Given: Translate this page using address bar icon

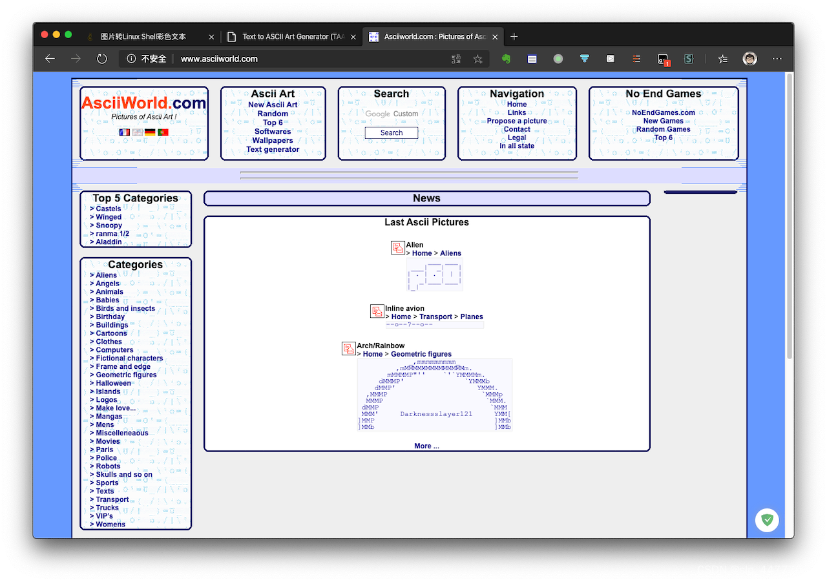Looking at the screenshot, I should pos(456,59).
